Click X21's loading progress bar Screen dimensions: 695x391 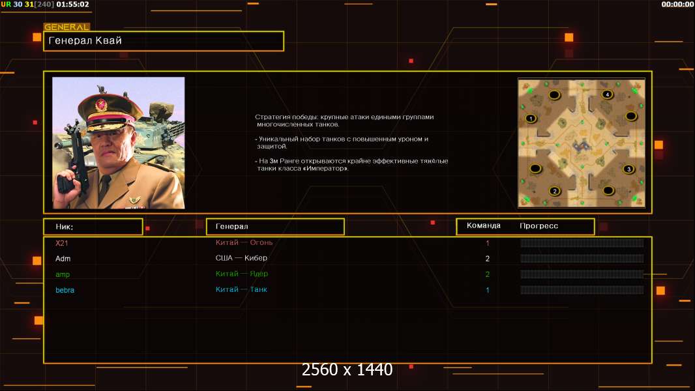(x=582, y=243)
